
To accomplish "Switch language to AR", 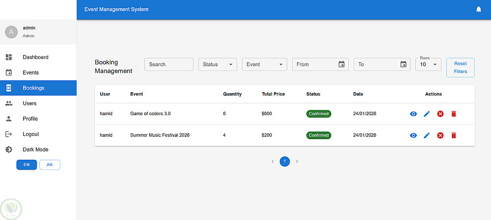I will click(50, 165).
